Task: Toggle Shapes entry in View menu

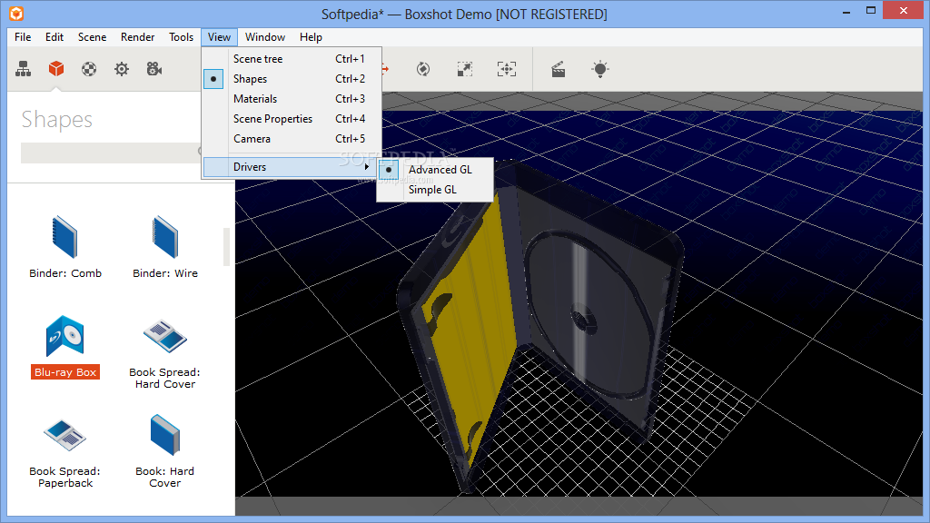Action: point(292,79)
